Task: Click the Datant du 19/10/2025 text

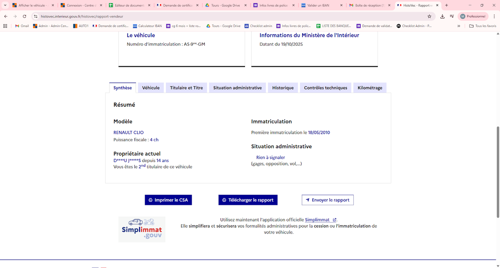Action: point(281,44)
